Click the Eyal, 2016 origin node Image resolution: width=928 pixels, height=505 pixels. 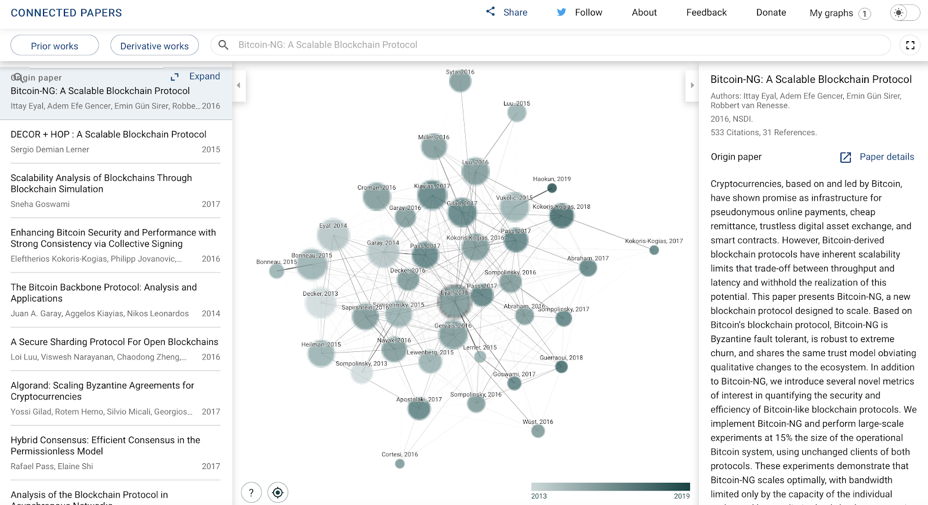point(454,300)
